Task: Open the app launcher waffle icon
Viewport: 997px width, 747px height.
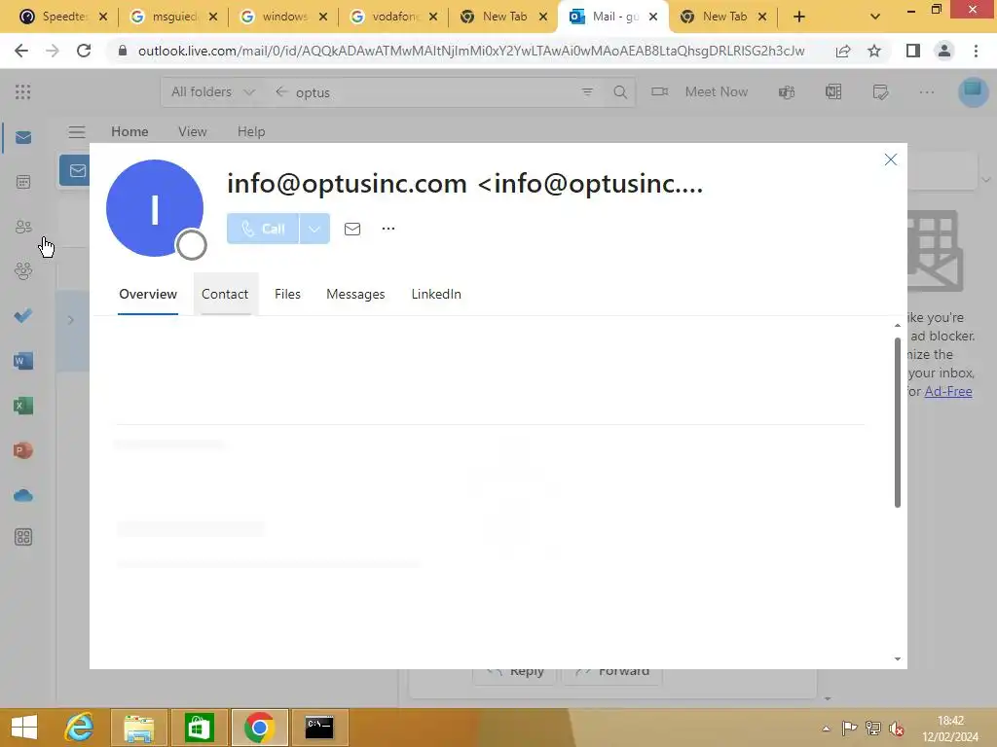Action: (23, 92)
